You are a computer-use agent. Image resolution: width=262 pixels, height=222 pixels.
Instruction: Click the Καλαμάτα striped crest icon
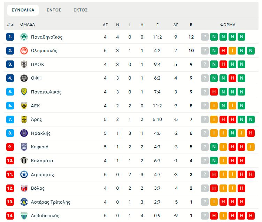point(24,161)
